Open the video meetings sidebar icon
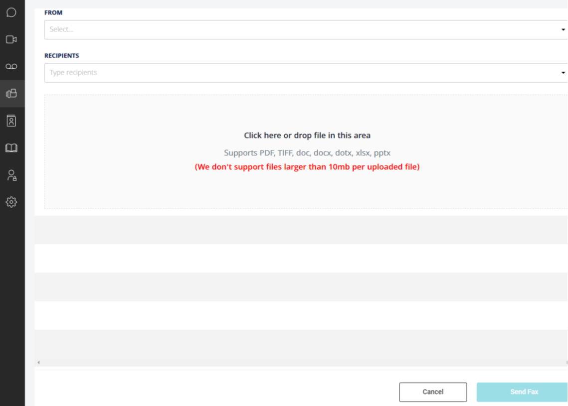568x406 pixels. tap(11, 39)
